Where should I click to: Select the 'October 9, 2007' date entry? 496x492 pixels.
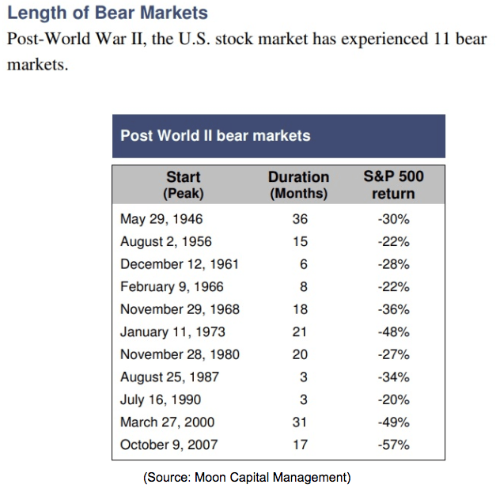pyautogui.click(x=169, y=445)
